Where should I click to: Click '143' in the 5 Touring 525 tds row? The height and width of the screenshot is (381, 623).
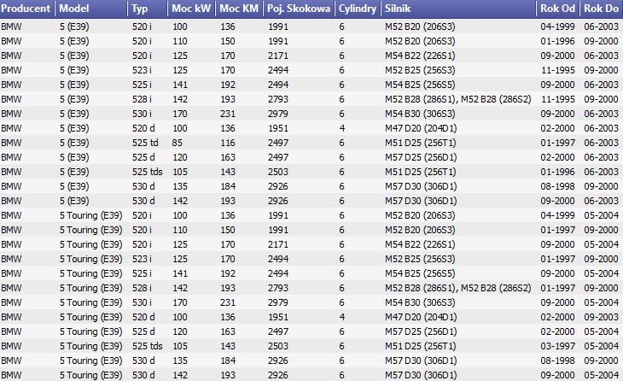tap(228, 346)
